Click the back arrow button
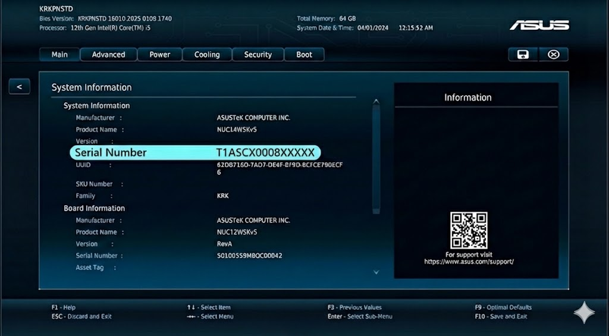 [x=19, y=87]
